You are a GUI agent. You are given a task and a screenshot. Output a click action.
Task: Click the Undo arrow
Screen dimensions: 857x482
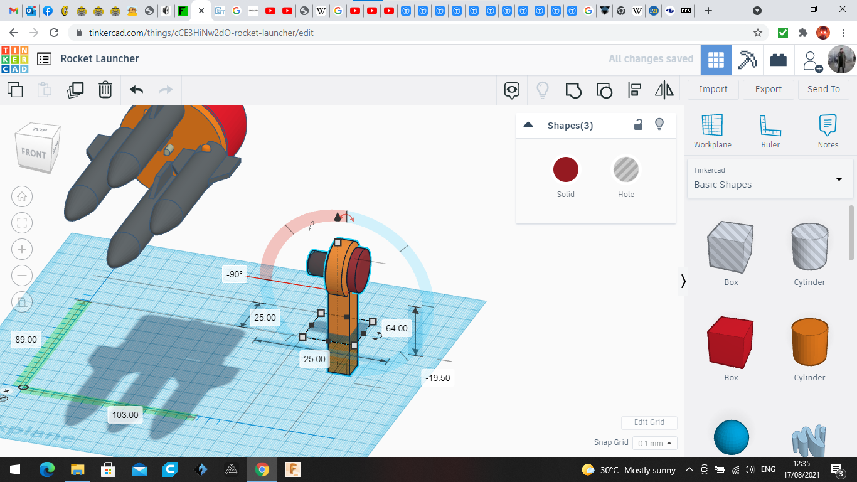point(136,90)
